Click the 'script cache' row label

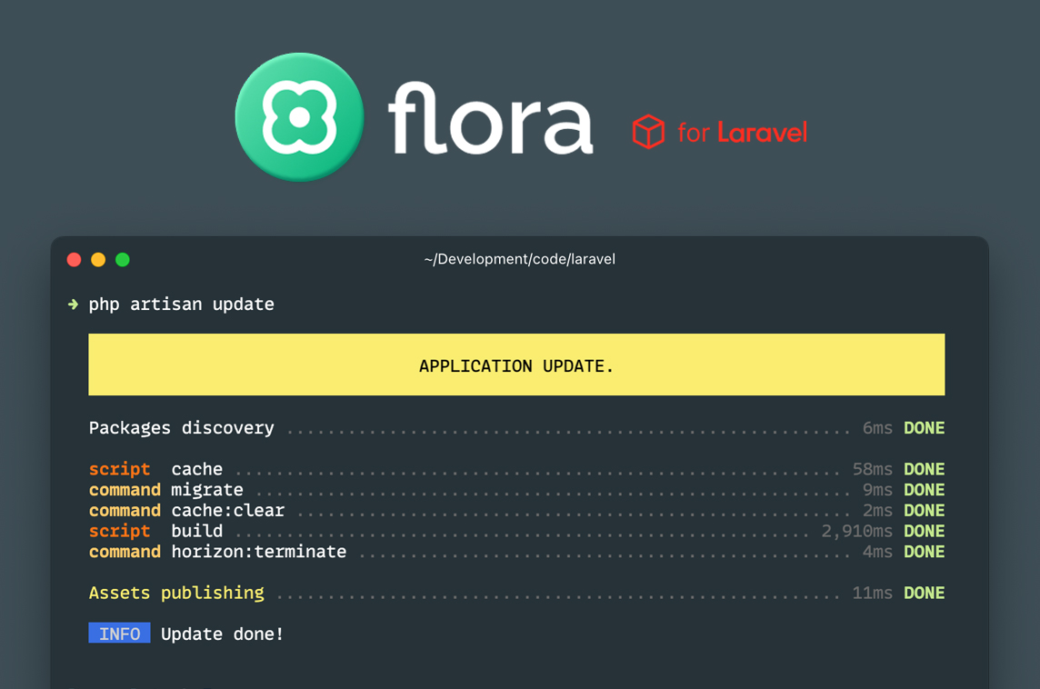(155, 470)
